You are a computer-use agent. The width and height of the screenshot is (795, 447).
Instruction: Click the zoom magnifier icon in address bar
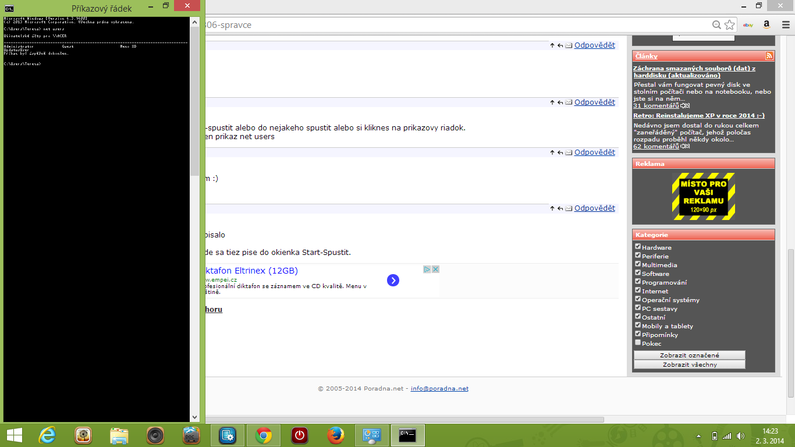(716, 25)
